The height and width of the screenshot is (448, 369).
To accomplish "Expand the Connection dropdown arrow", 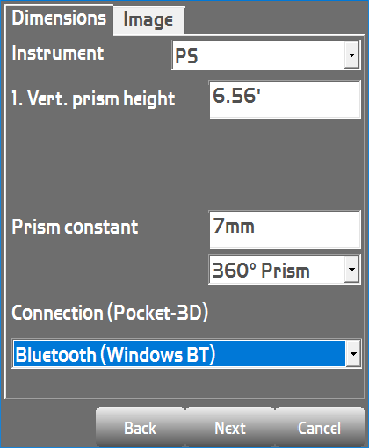I will coord(353,354).
